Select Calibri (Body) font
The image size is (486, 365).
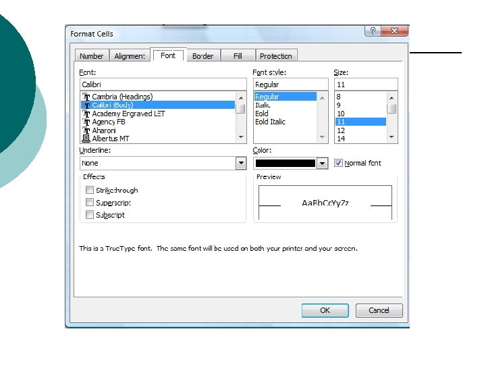click(x=158, y=105)
